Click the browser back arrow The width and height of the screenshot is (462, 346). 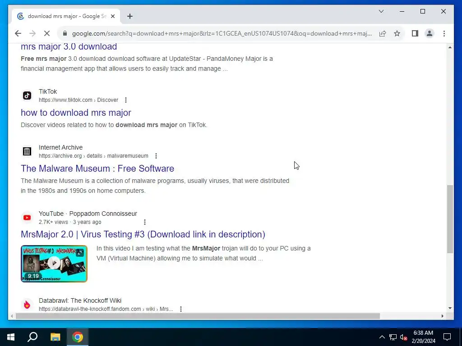point(18,33)
